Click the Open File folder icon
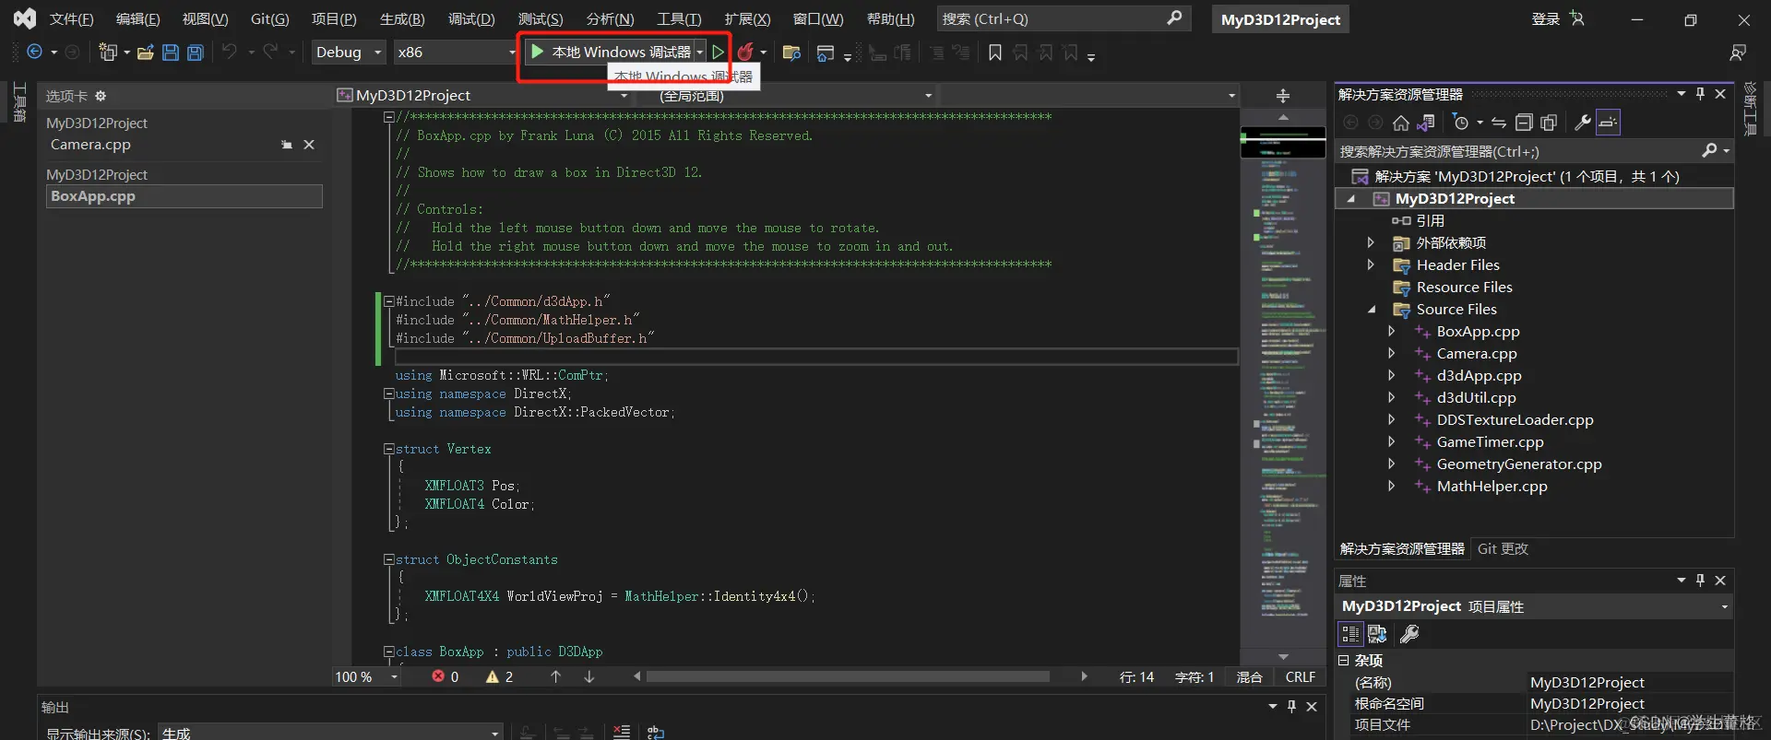The height and width of the screenshot is (740, 1771). click(145, 53)
